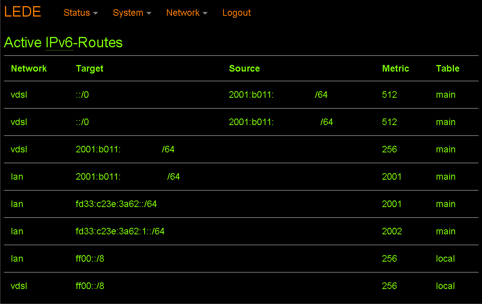482x304 pixels.
Task: Click the Target column header
Action: click(x=90, y=68)
